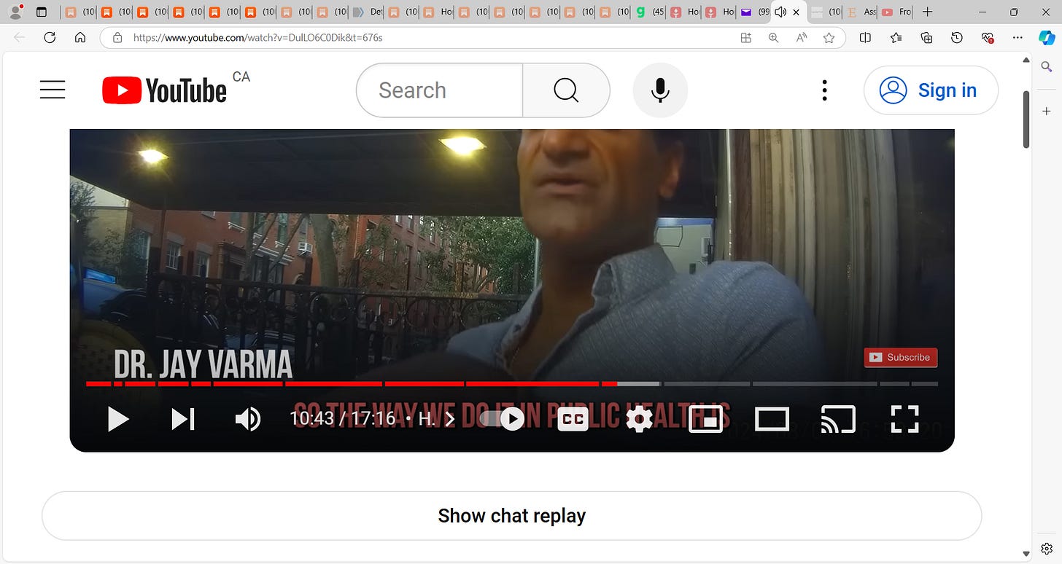Mute the video volume
1062x564 pixels.
248,419
